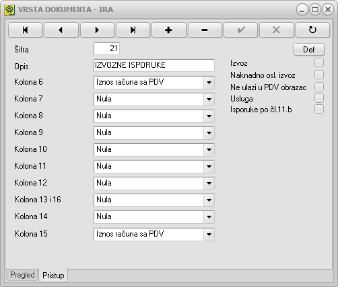Open the Kolona 6 dropdown
338x287 pixels.
point(209,83)
